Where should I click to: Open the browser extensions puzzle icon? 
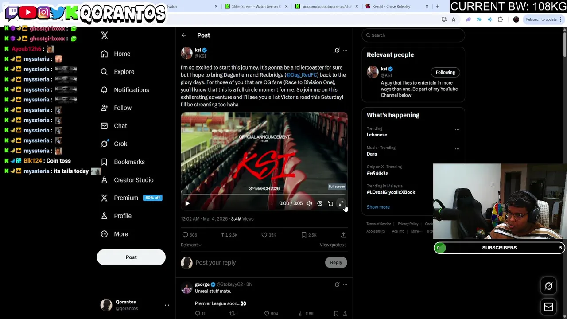[x=501, y=19]
